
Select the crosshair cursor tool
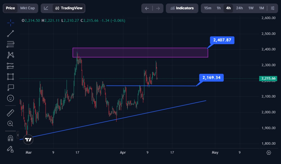click(11, 23)
